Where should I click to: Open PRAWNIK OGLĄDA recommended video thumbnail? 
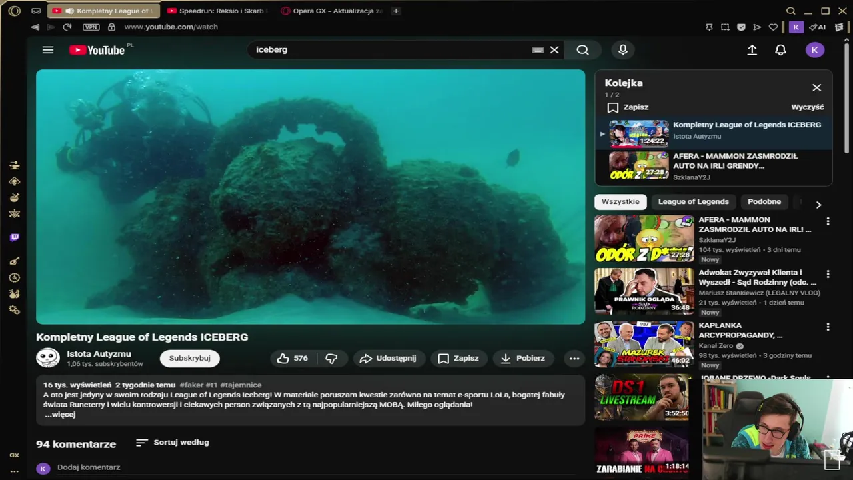click(644, 291)
